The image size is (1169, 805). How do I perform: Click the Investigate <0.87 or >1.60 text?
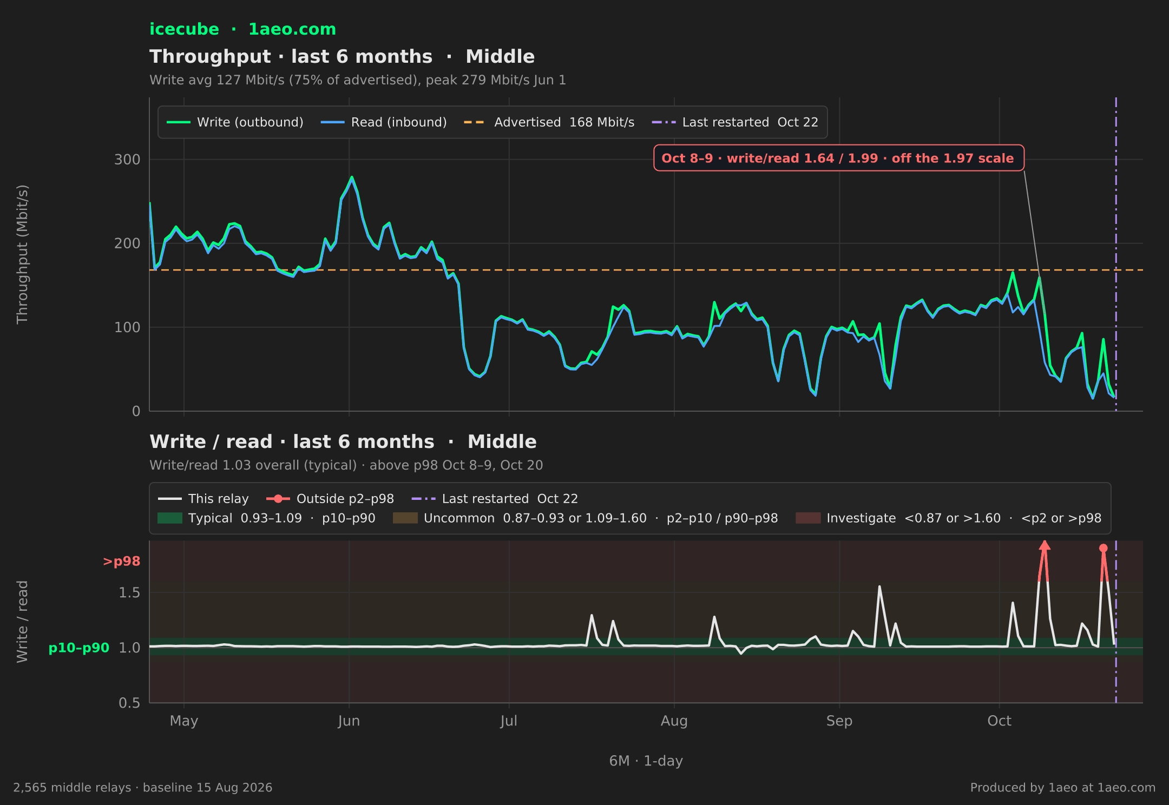pos(964,518)
